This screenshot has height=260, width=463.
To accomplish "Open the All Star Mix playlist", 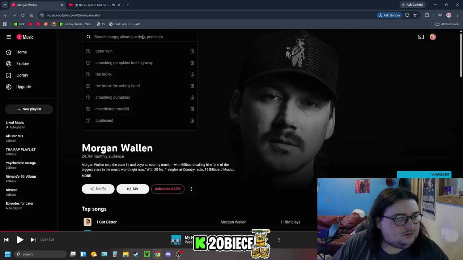I will (x=14, y=136).
